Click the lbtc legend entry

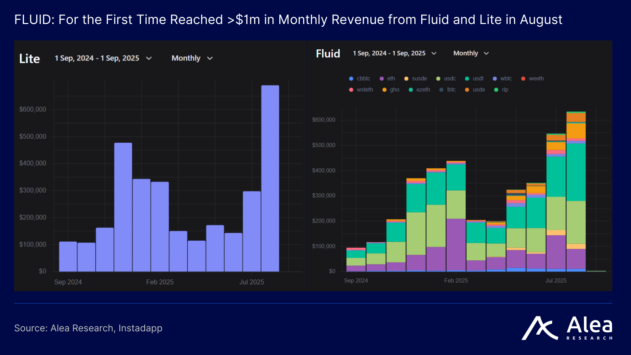(448, 90)
